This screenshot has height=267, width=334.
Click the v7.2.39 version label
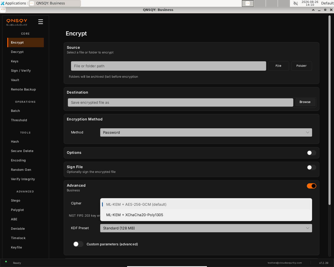[x=324, y=263]
